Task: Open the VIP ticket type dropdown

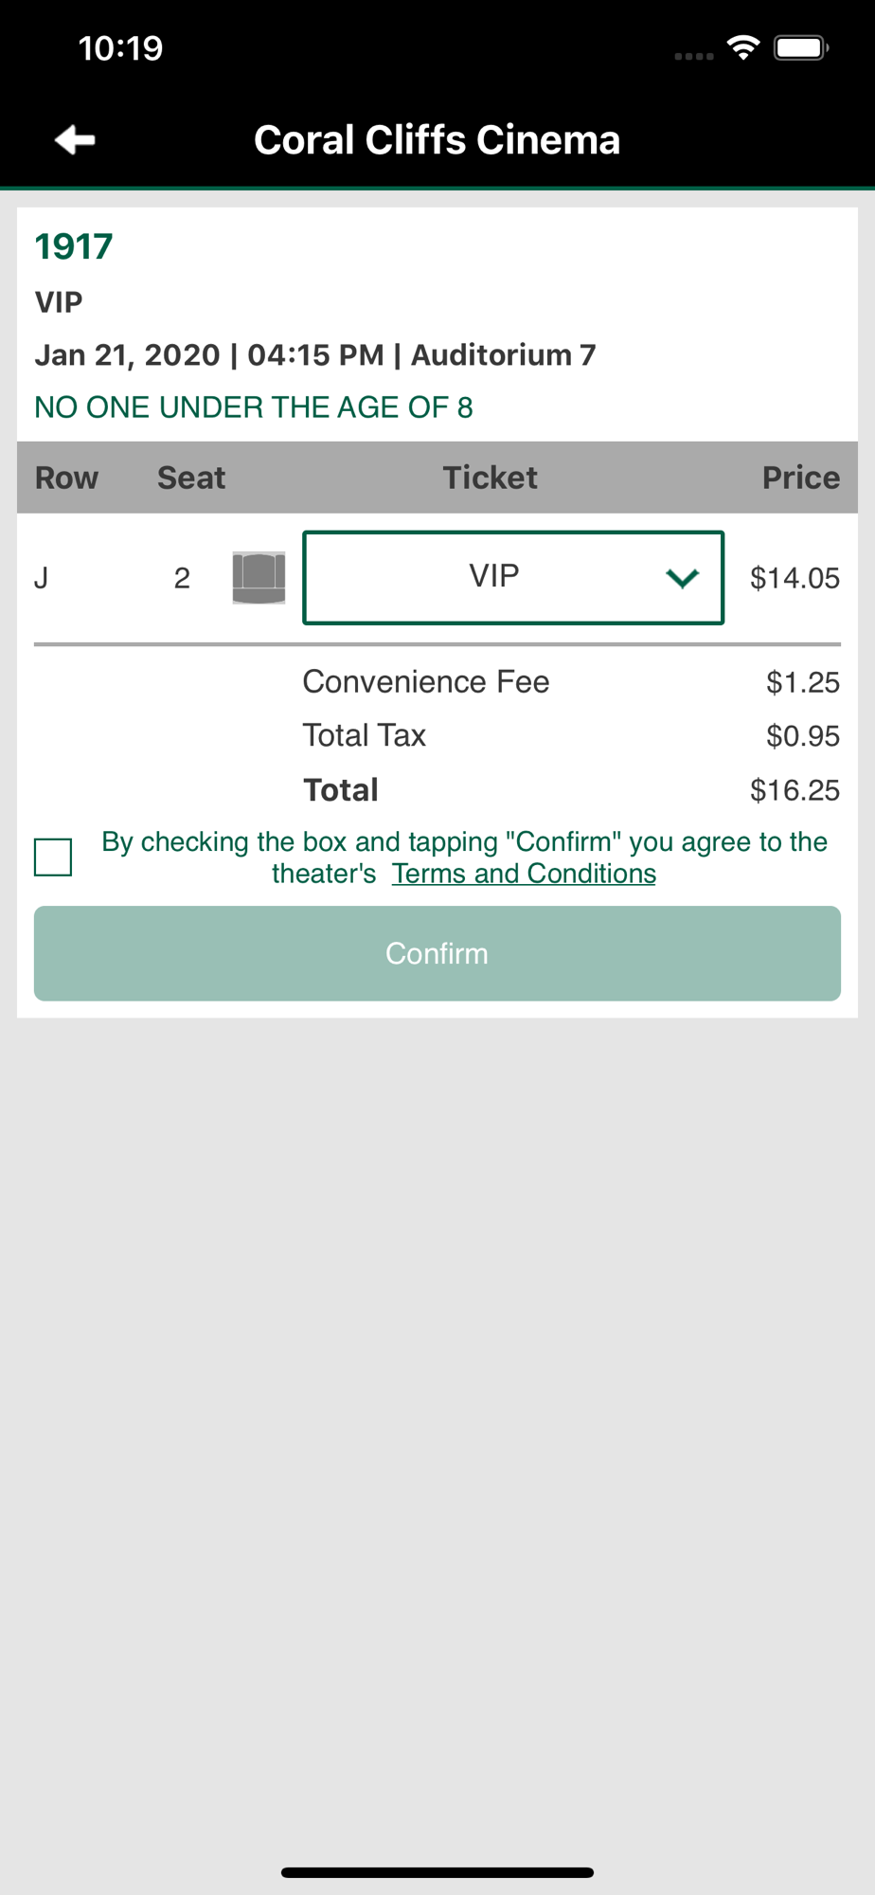Action: 513,577
